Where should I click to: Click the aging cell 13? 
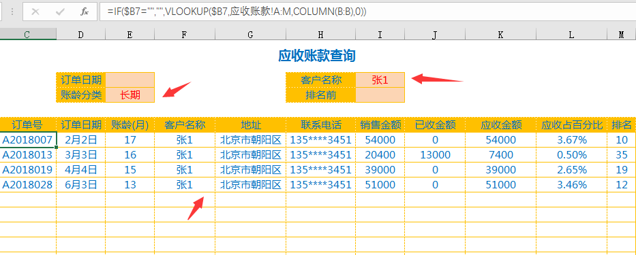tap(130, 184)
